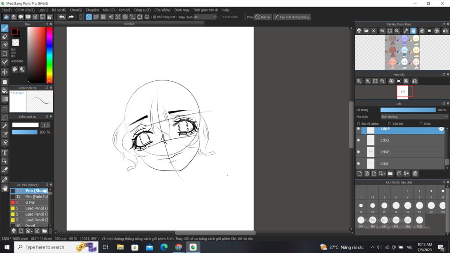This screenshot has height=253, width=450.
Task: Click the Redo arrow in toolbar
Action: click(x=71, y=17)
